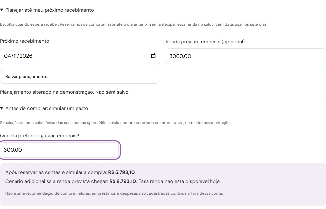Click the 'Não é uma recomendação de compra' disclaimer
The width and height of the screenshot is (326, 209).
114,193
